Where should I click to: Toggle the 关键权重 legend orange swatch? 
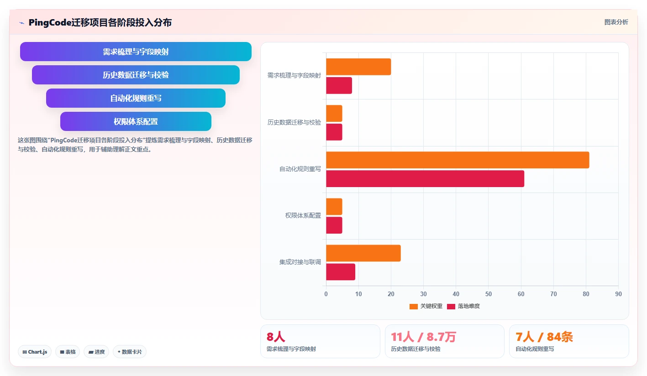point(413,306)
